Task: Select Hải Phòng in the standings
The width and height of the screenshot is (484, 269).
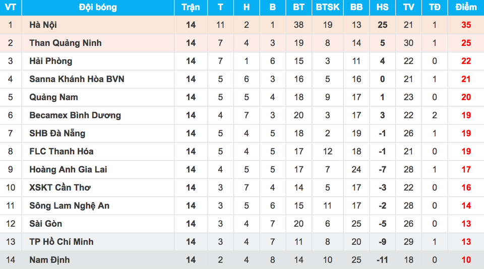Action: pos(50,61)
